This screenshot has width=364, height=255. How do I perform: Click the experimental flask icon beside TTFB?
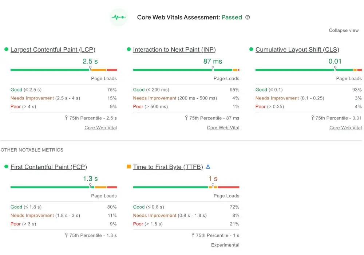[x=208, y=166]
